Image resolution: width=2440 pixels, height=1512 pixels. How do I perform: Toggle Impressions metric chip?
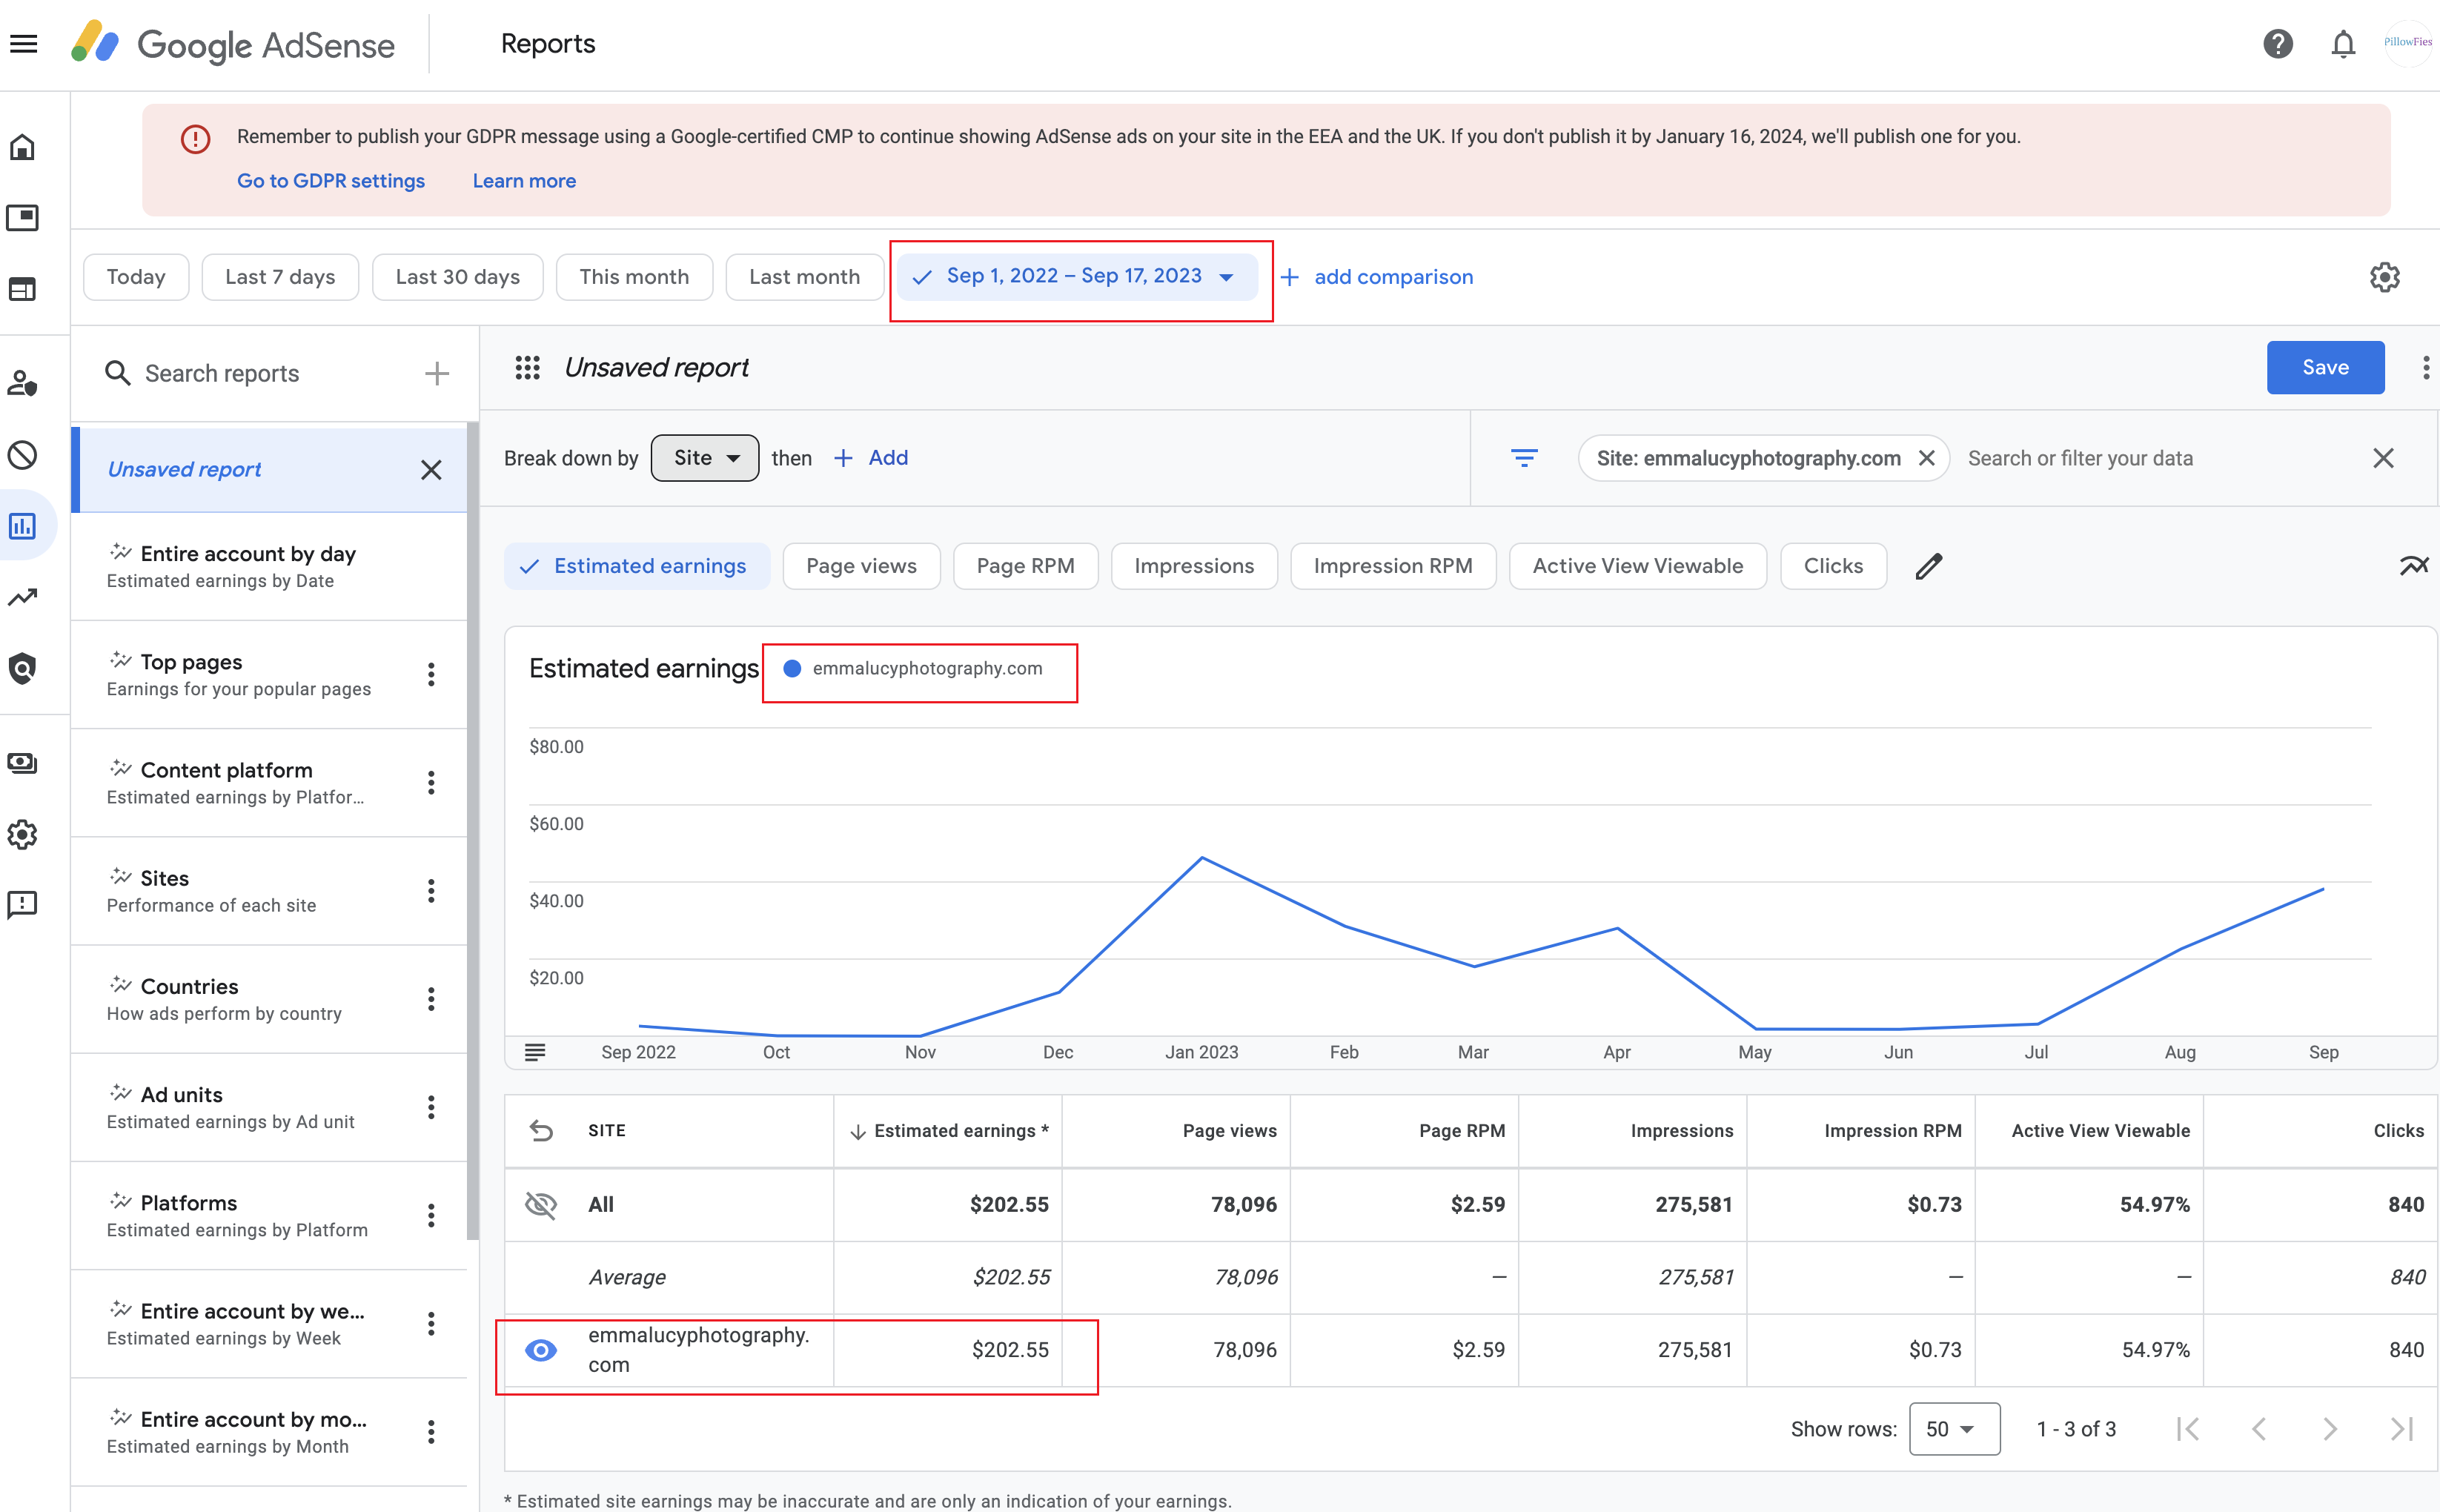point(1194,566)
